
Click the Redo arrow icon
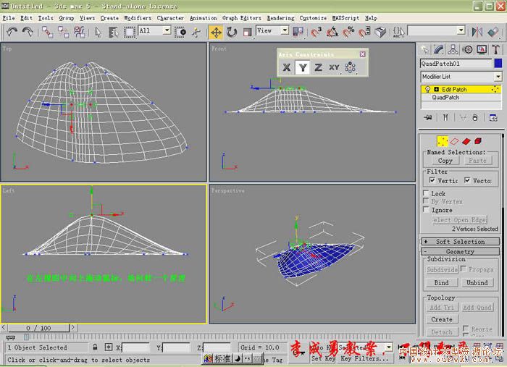tap(28, 32)
